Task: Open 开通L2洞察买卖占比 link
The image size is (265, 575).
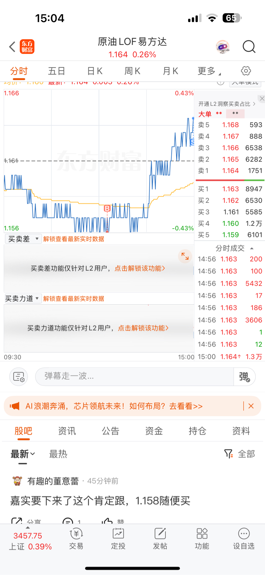Action: [227, 104]
